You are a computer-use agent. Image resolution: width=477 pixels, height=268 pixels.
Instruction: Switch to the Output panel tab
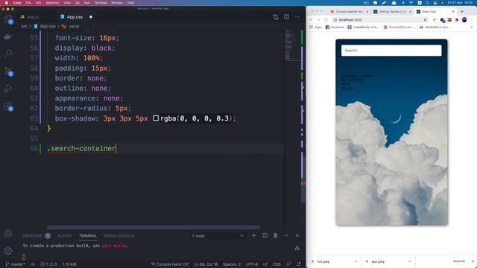(x=65, y=236)
